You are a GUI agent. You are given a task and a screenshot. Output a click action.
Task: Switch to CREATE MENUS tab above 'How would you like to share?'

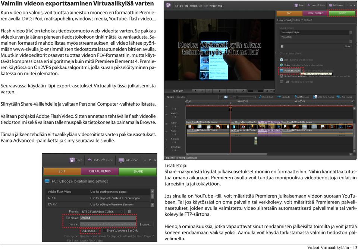[x=315, y=13]
